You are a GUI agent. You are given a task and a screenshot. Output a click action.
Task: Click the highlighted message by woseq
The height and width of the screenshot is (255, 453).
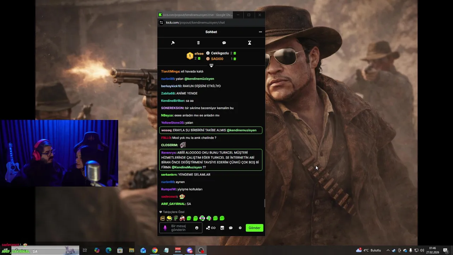211,130
